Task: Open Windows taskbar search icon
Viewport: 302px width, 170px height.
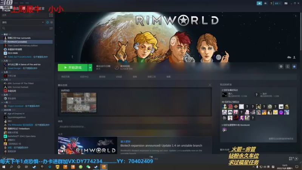Action: tap(11, 167)
